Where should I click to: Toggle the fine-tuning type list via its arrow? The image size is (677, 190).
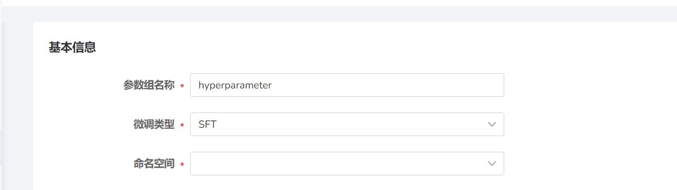click(x=492, y=125)
